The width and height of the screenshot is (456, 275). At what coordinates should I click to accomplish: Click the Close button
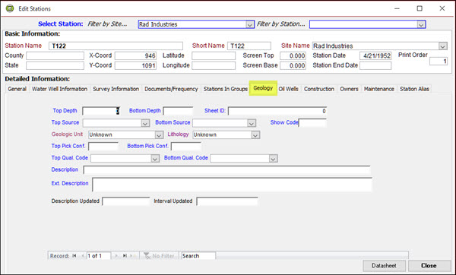pos(429,265)
